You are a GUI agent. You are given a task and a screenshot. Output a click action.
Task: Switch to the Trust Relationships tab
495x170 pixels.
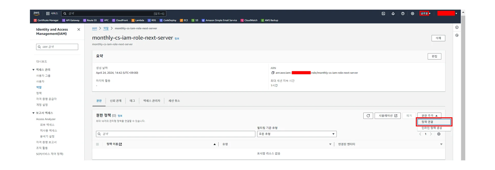pyautogui.click(x=115, y=101)
